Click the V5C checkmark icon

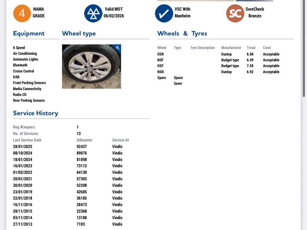tap(164, 13)
